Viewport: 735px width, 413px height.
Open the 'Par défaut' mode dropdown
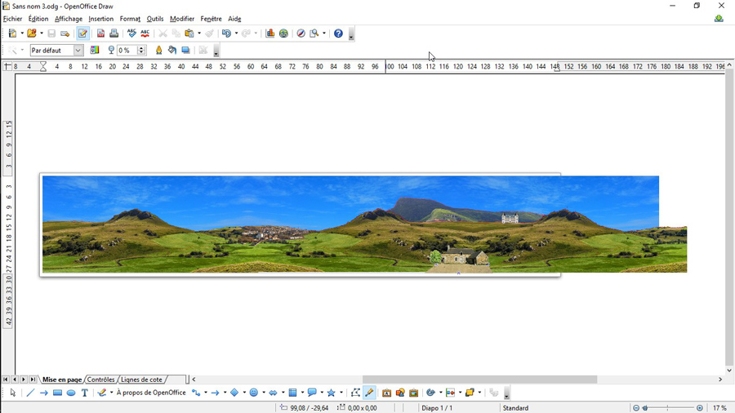click(x=78, y=51)
